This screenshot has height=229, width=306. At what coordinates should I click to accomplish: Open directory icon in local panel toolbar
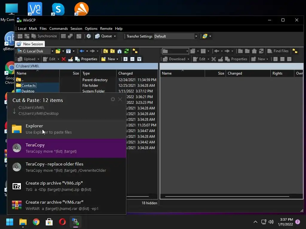[58, 51]
